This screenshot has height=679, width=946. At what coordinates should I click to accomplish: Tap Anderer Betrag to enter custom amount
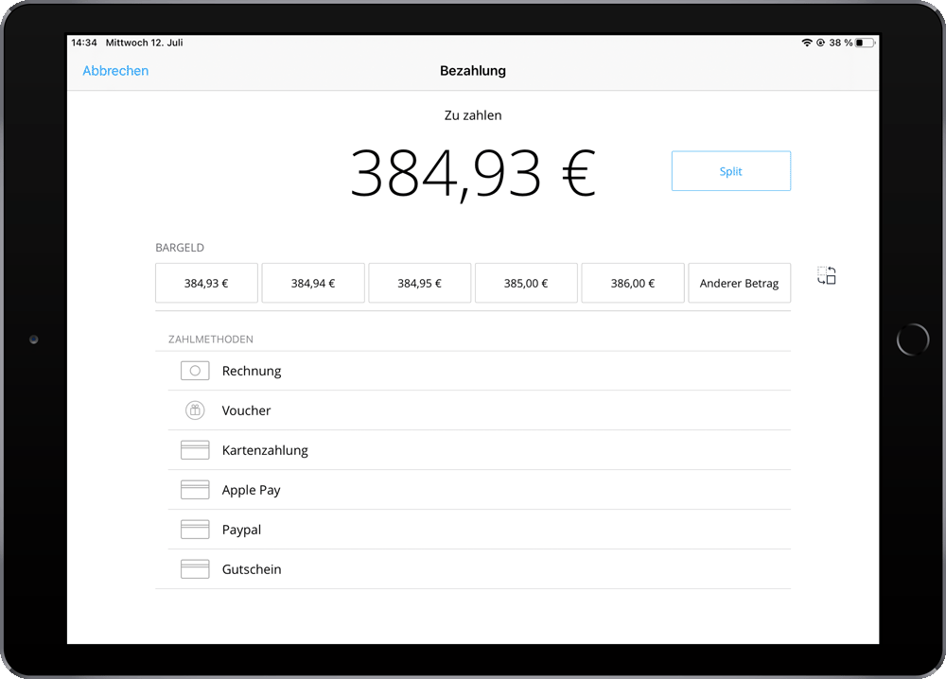(739, 283)
